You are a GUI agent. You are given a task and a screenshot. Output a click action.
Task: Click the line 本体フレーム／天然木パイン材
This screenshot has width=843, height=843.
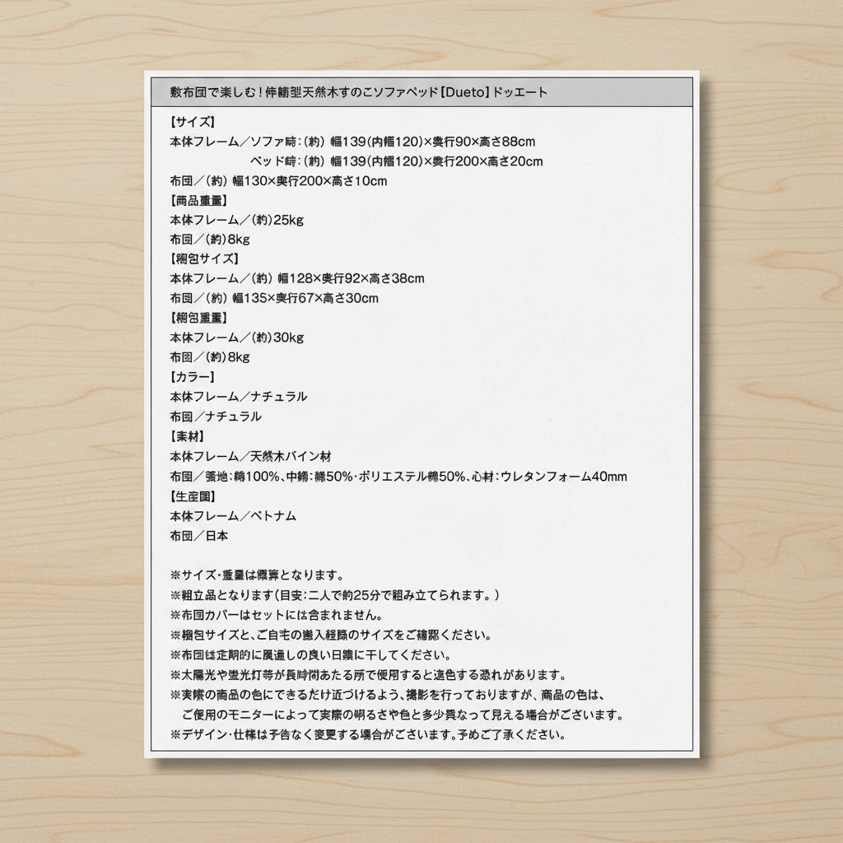pyautogui.click(x=250, y=456)
